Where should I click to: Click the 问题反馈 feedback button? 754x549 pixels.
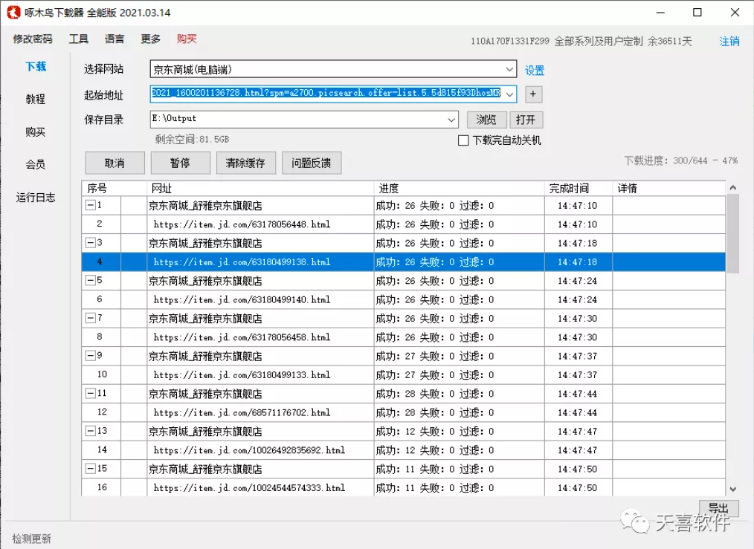tap(311, 163)
